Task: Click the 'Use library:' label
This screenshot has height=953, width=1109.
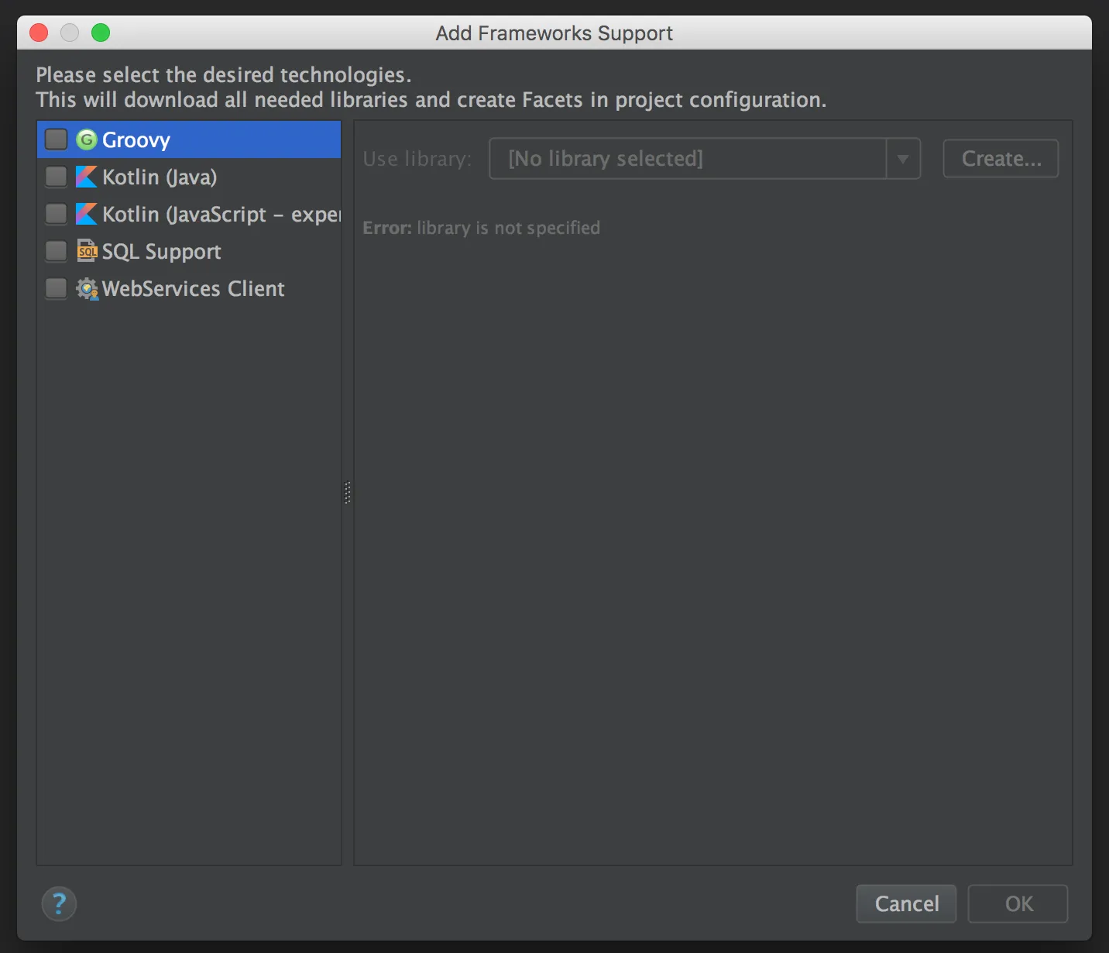Action: pos(417,159)
